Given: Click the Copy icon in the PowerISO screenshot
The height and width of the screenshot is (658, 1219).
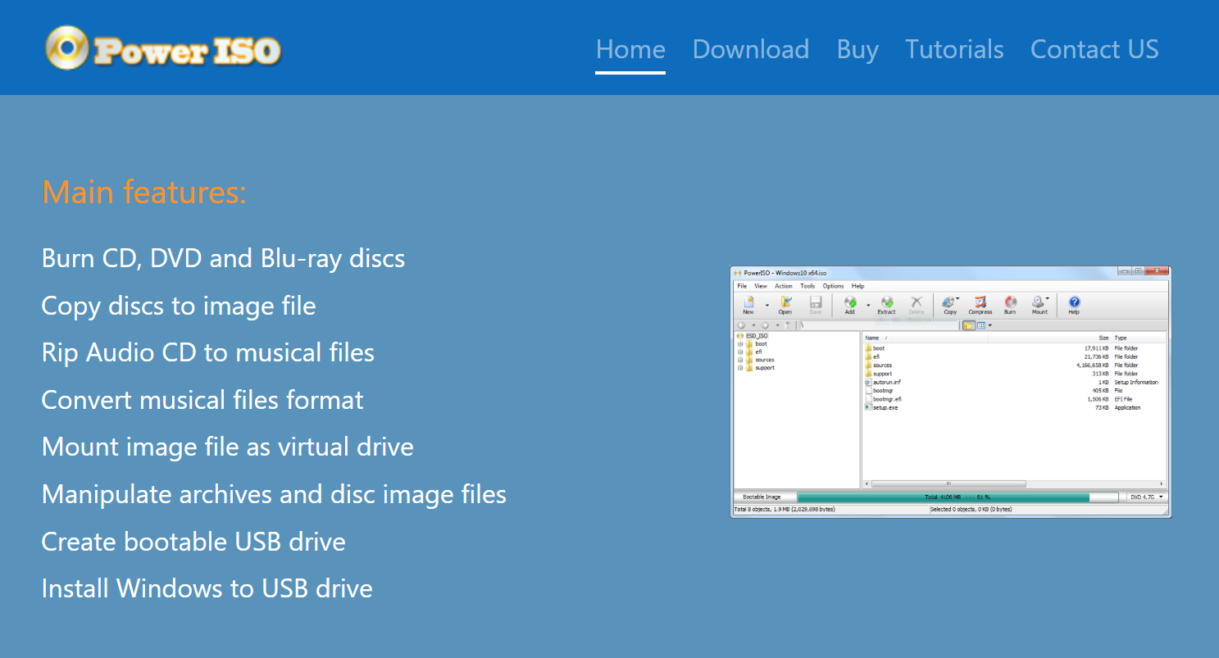Looking at the screenshot, I should coord(950,305).
